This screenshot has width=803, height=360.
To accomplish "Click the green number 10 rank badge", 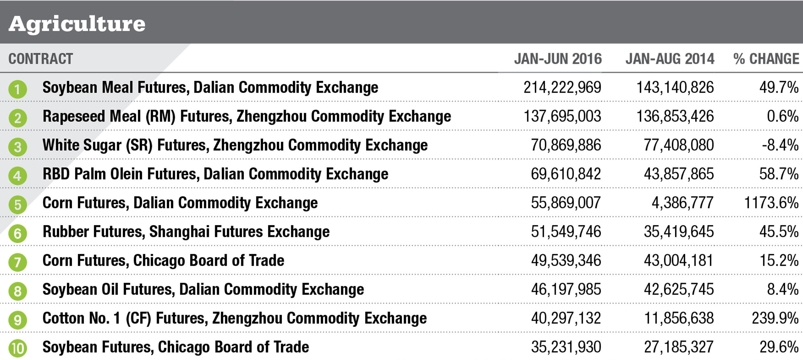I will coord(18,348).
